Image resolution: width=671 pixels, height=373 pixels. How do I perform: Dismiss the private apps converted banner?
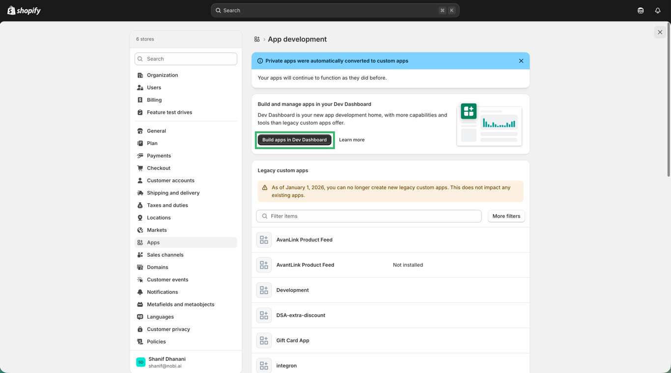[521, 61]
